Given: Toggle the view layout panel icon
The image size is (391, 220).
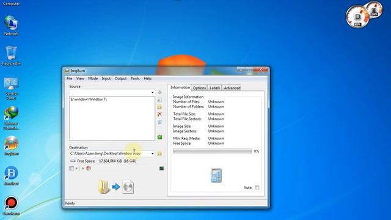Looking at the screenshot, I should point(71,169).
